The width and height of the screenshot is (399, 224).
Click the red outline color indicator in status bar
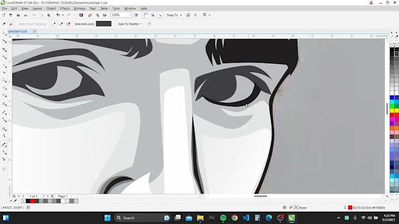[350, 208]
